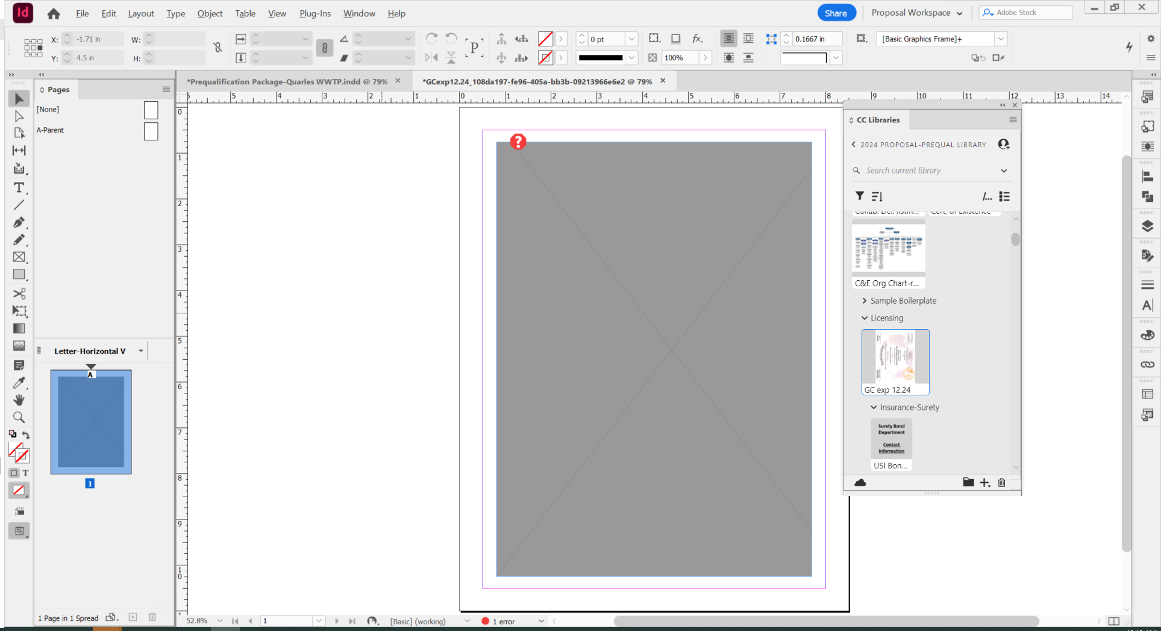The height and width of the screenshot is (631, 1161).
Task: Click the Share button
Action: pos(836,12)
